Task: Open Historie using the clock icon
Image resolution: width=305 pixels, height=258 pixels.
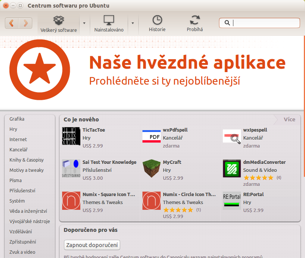Action: point(157,20)
